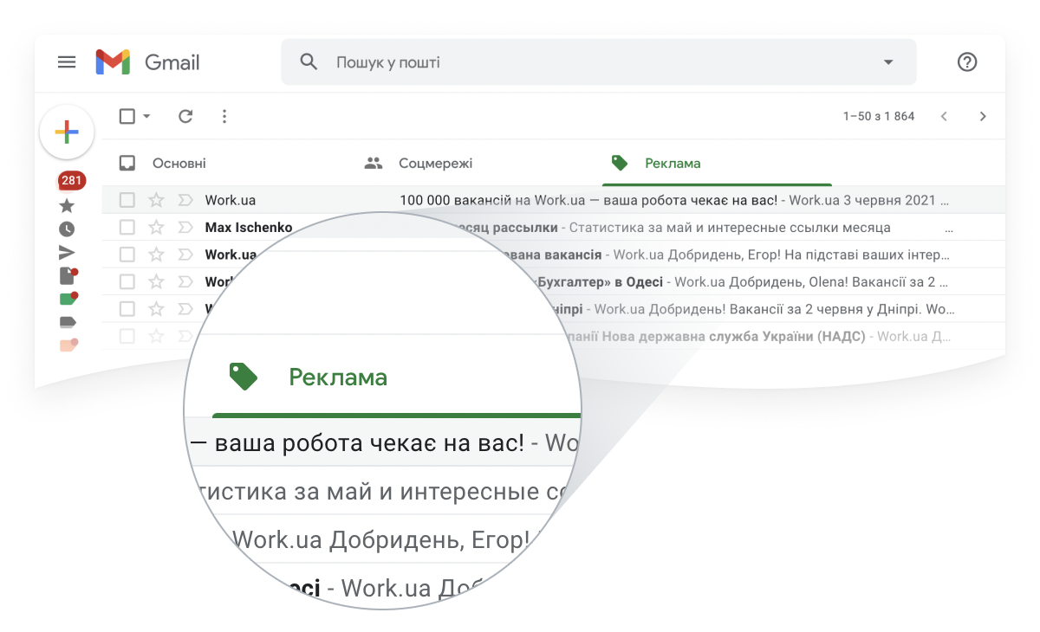Go to the older page arrow
The width and height of the screenshot is (1040, 632).
[983, 116]
